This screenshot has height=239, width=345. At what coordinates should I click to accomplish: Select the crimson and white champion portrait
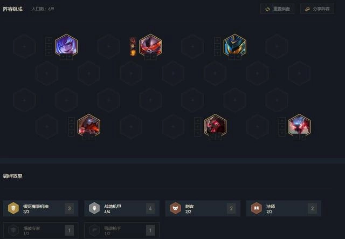pos(299,125)
